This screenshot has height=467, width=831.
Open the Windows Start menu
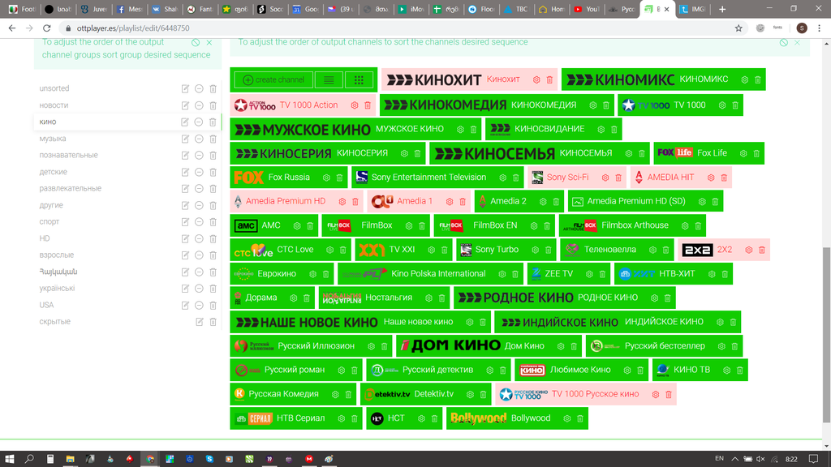[10, 459]
